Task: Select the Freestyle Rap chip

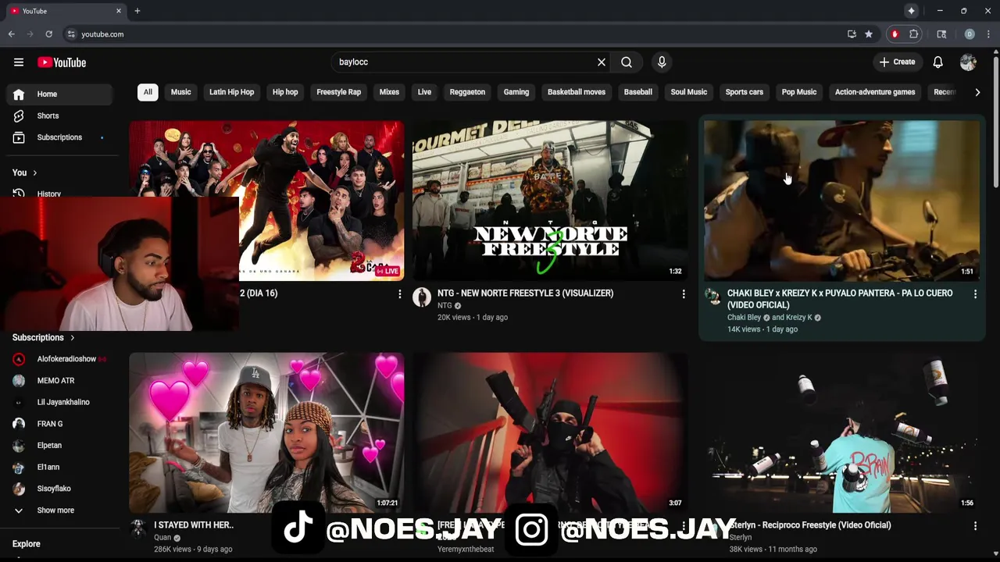Action: click(338, 92)
